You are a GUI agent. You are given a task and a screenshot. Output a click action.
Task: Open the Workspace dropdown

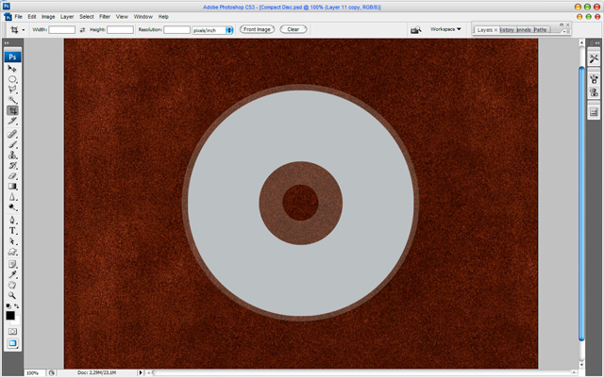(445, 29)
